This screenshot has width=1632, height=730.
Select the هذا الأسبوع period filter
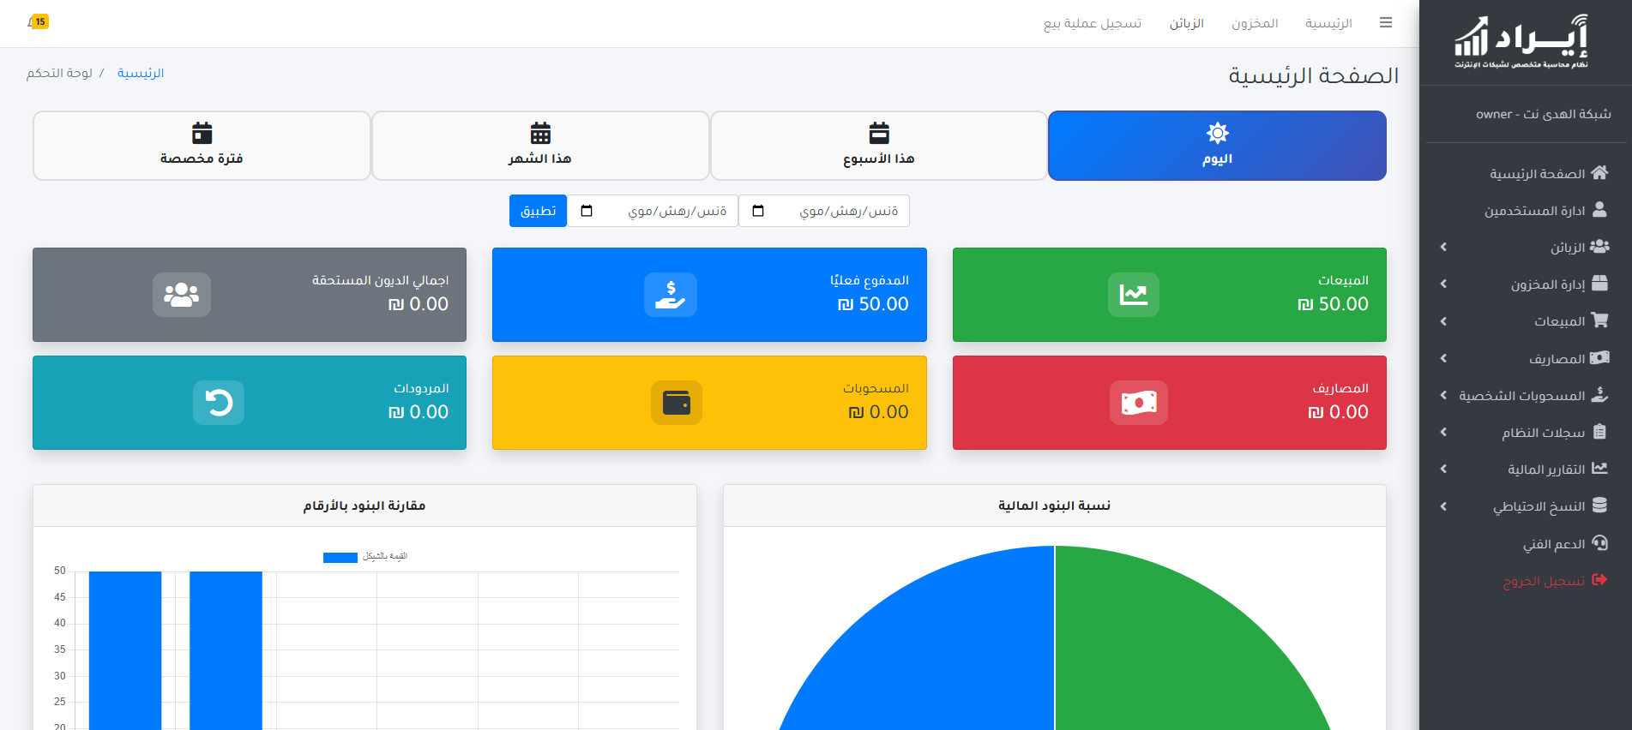(x=878, y=146)
